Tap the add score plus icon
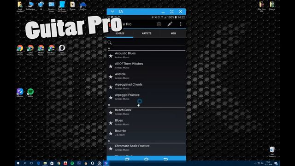Screen dimensions: 295x166 point(159,24)
